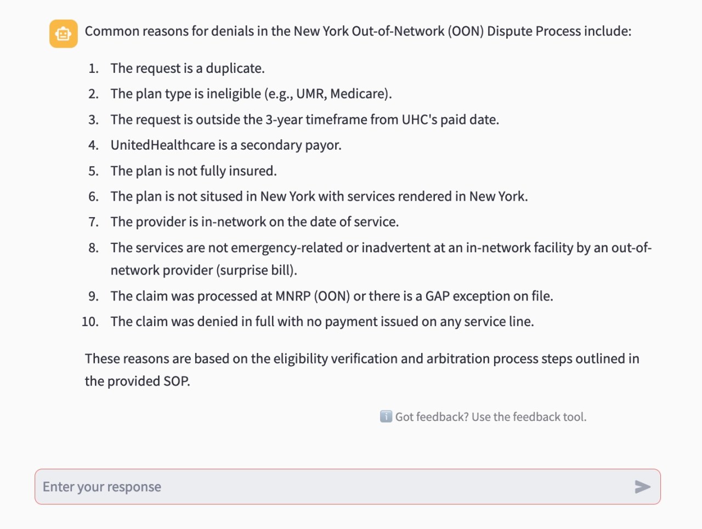Click the line about plan not sitused in New York
This screenshot has width=702, height=529.
pyautogui.click(x=319, y=196)
